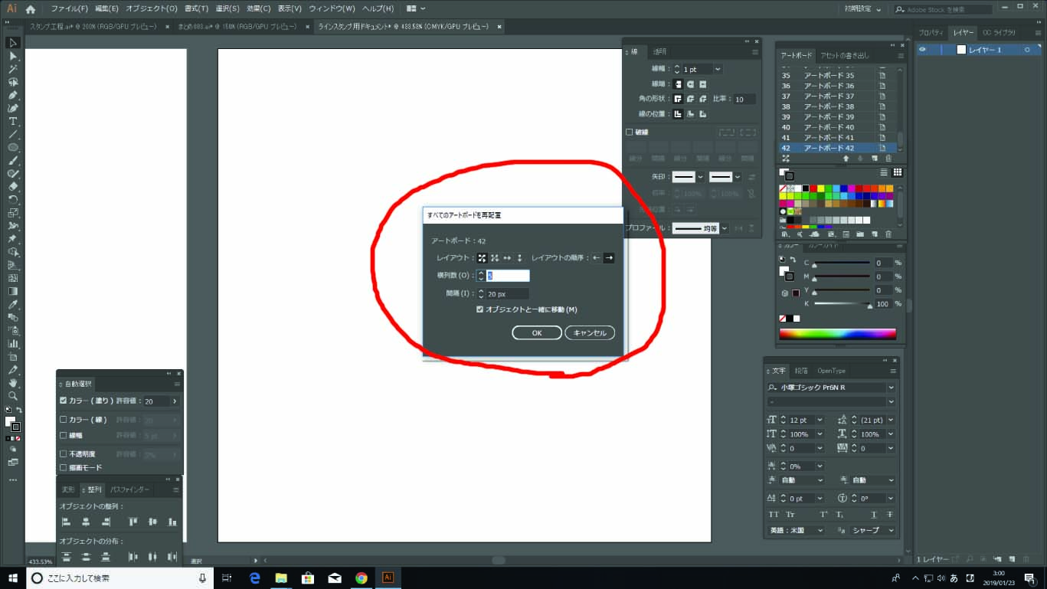Select the Gradient tool
The image size is (1047, 589).
(13, 291)
